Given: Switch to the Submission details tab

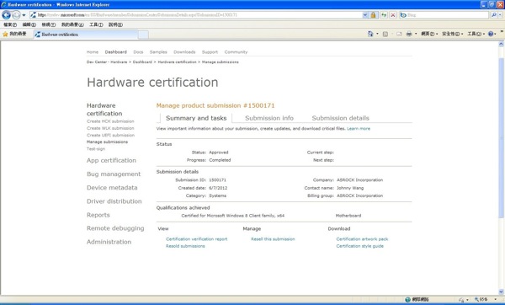Looking at the screenshot, I should 340,118.
